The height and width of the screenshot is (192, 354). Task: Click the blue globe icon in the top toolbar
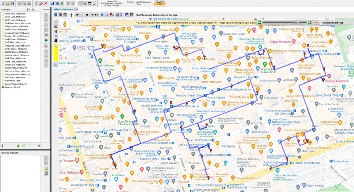click(52, 4)
